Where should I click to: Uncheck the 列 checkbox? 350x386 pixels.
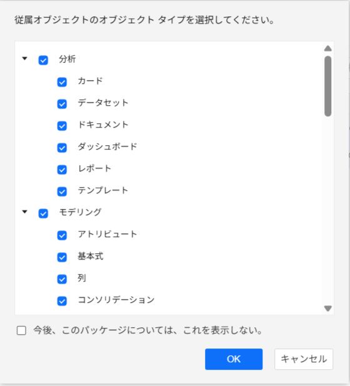(62, 279)
